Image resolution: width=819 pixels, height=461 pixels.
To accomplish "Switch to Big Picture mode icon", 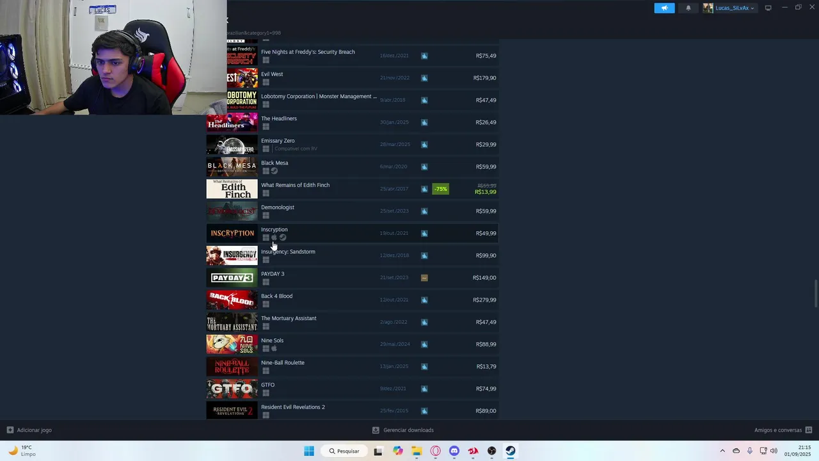I will pos(768,8).
